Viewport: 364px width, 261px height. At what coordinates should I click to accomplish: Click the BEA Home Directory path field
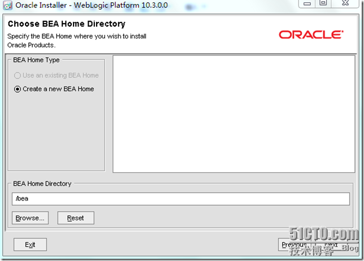coord(181,199)
